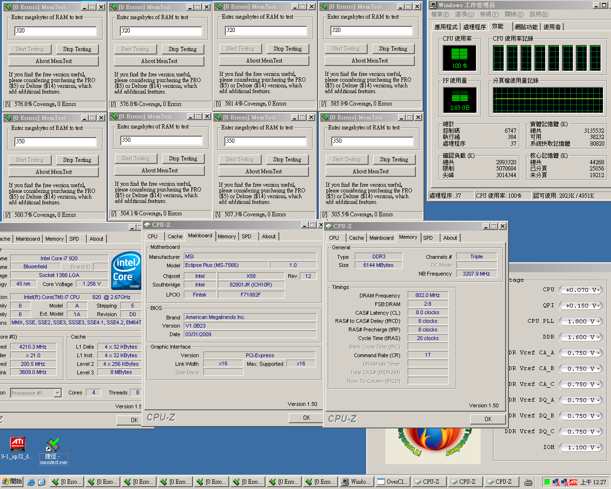Stop Testing in MemTest with 581.4% coverage

(x=287, y=49)
